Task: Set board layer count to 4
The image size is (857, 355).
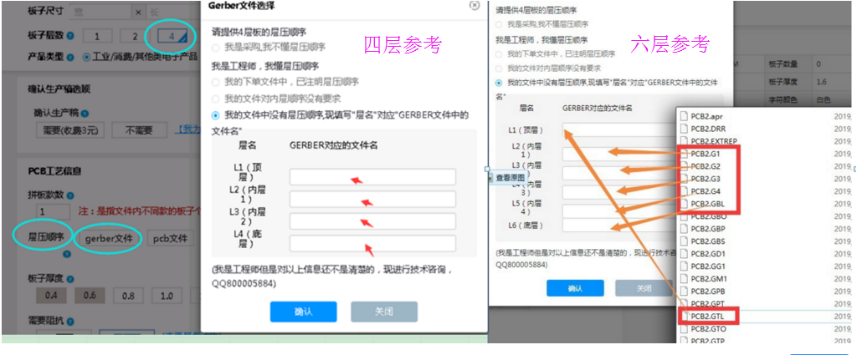Action: [171, 36]
